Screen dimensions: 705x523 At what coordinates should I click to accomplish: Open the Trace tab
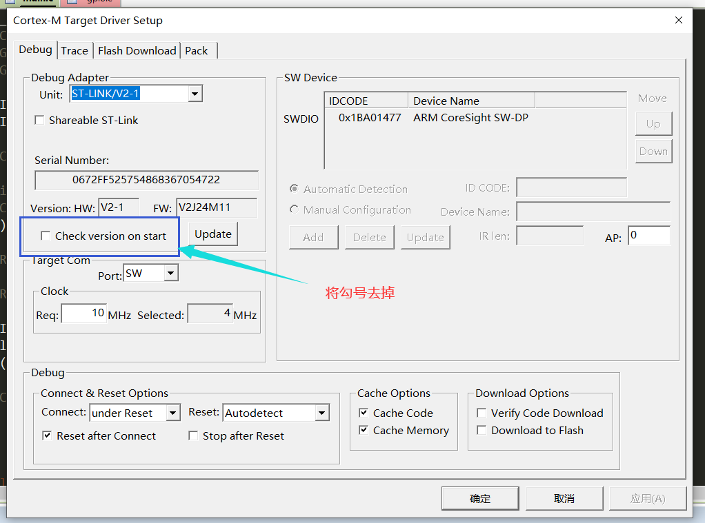[x=75, y=51]
